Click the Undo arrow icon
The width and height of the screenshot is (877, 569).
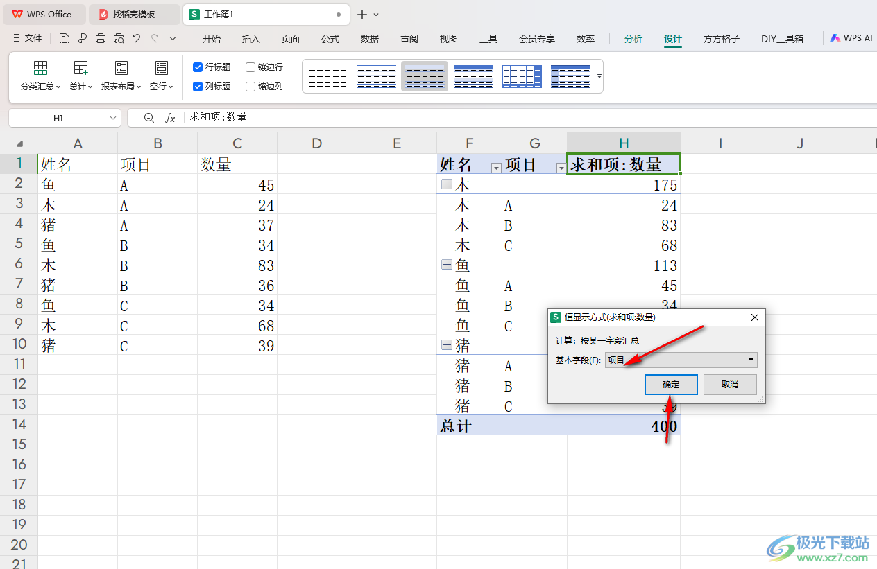tap(137, 38)
